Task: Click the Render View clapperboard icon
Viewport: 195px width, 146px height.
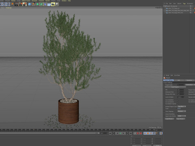Action: 17,4
